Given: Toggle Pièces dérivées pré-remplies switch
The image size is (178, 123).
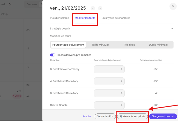Looking at the screenshot, I should click(x=53, y=55).
